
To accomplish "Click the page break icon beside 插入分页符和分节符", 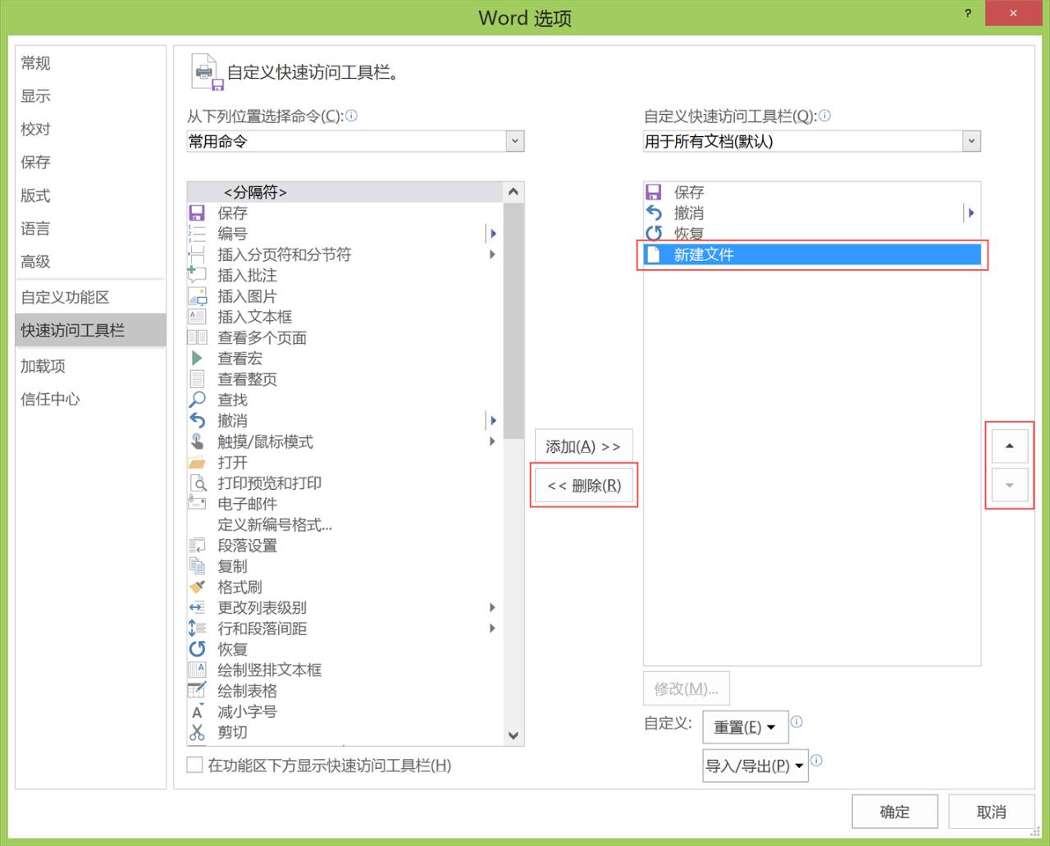I will pyautogui.click(x=197, y=254).
